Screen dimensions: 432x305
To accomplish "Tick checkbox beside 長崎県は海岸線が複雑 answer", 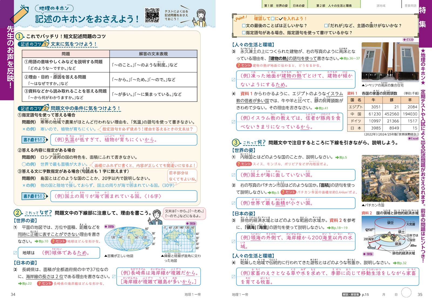I will [x=114, y=276].
